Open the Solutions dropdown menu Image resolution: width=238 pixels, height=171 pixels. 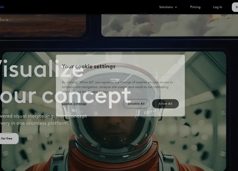168,7
